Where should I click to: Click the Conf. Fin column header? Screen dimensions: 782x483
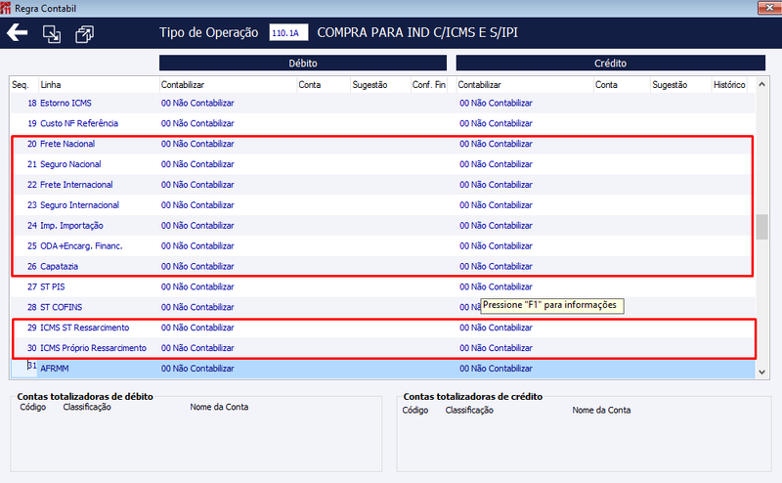[x=429, y=85]
